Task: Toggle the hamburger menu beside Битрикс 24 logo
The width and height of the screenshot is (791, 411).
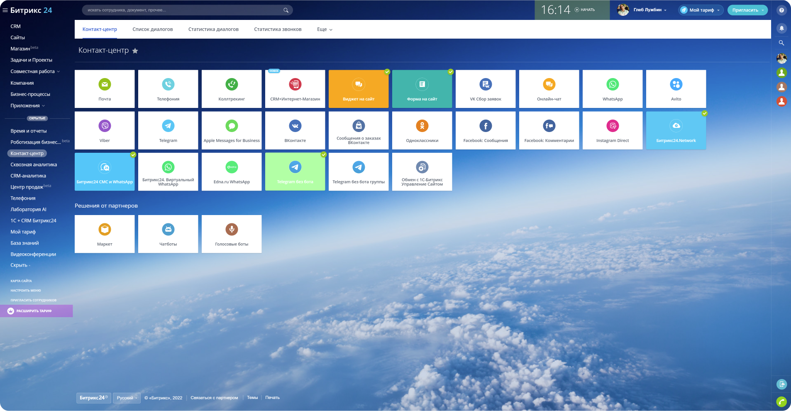Action: click(x=5, y=10)
